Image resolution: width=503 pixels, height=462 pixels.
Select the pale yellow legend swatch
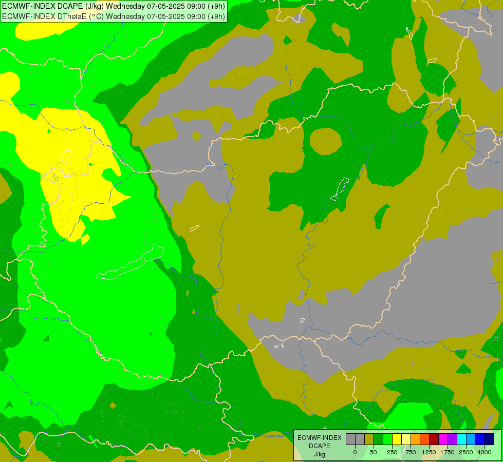(406, 439)
